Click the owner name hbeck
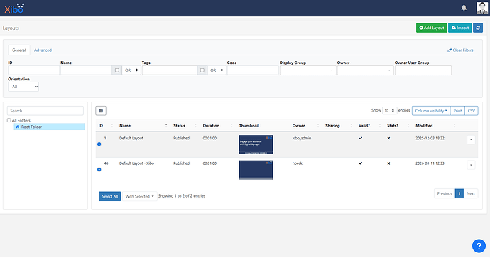The height and width of the screenshot is (258, 490). click(298, 163)
